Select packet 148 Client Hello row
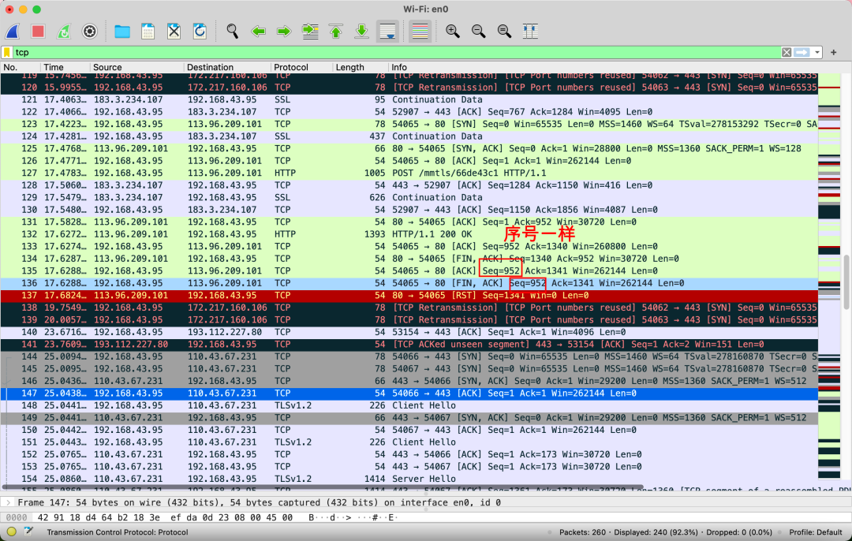Image resolution: width=852 pixels, height=541 pixels. 409,405
